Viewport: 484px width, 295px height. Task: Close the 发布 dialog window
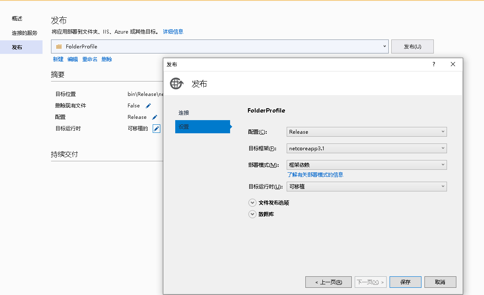click(453, 64)
